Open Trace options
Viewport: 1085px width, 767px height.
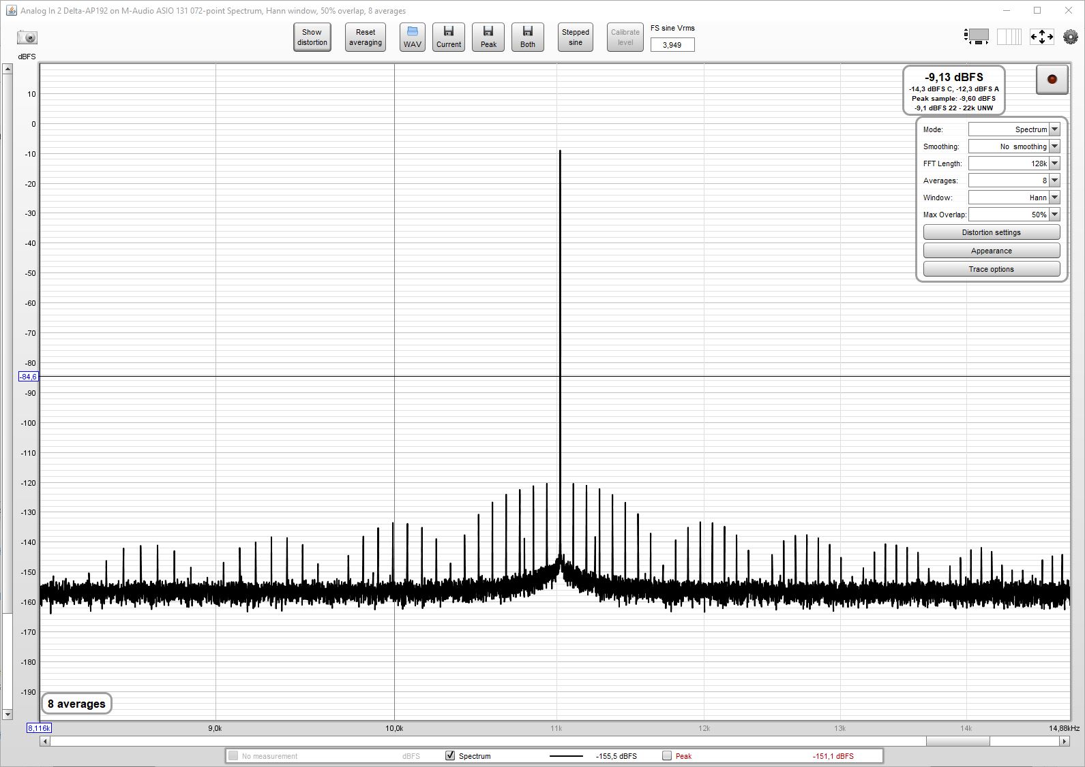click(991, 269)
